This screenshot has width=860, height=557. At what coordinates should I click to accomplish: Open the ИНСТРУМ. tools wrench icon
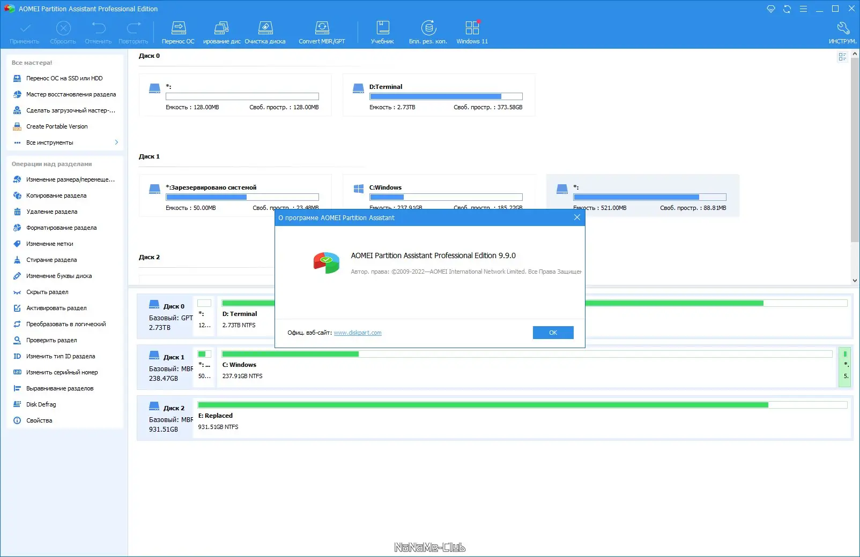842,32
